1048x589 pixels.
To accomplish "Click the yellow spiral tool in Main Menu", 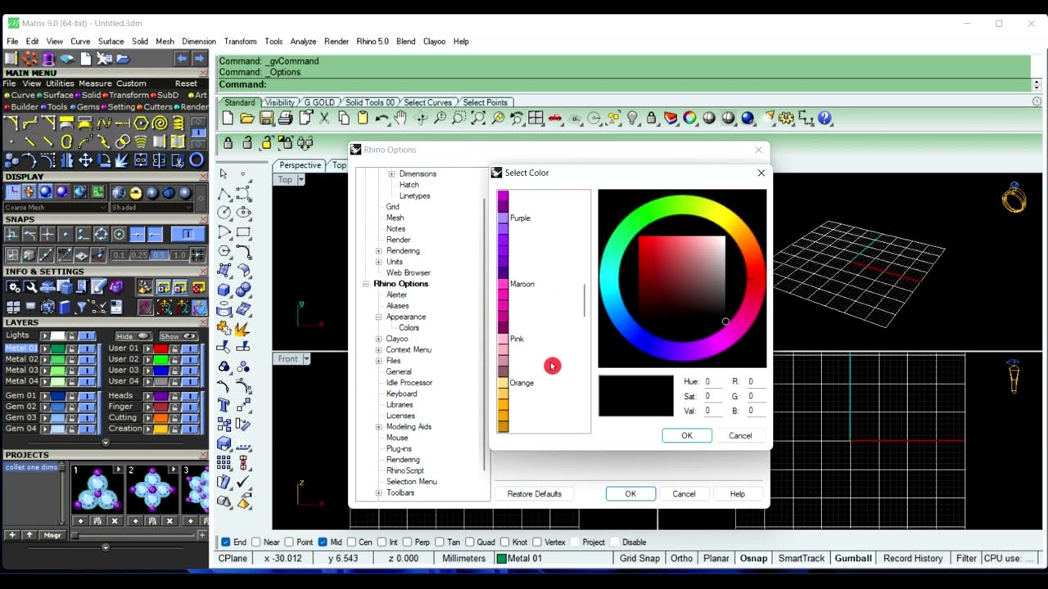I will tap(160, 124).
